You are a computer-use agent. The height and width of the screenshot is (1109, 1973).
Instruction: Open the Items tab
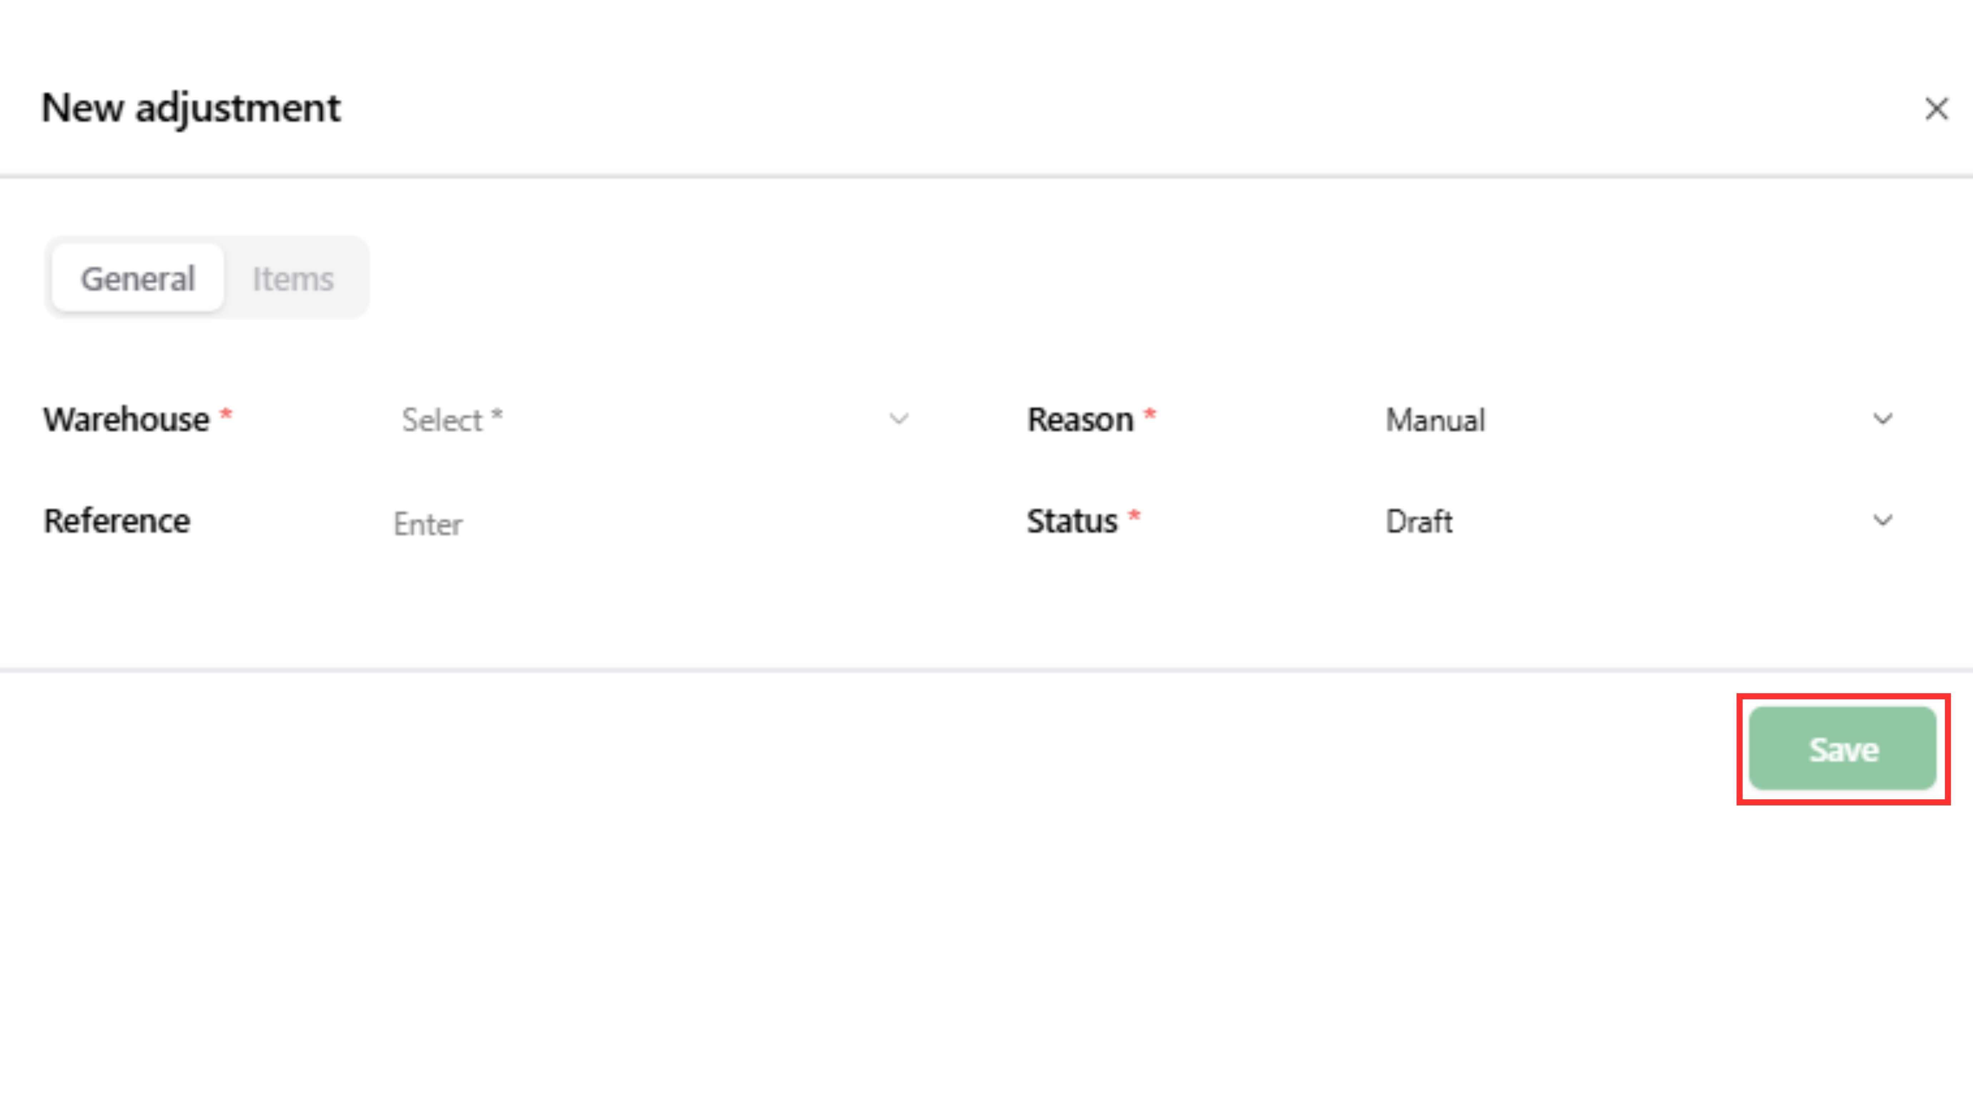click(x=293, y=279)
